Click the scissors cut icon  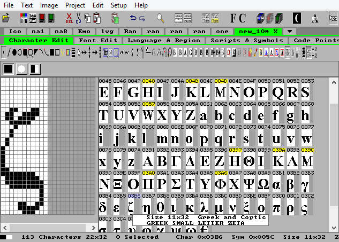pos(78,18)
